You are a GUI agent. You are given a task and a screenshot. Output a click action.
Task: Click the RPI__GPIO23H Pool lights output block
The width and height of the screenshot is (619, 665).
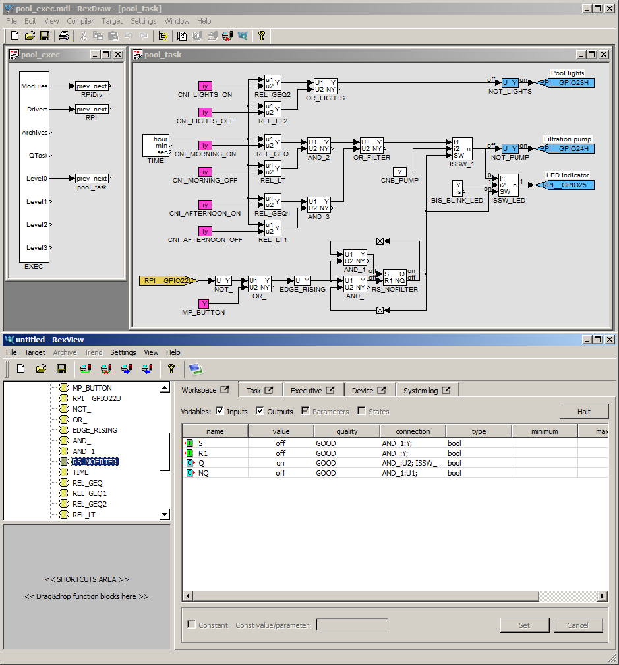point(566,82)
